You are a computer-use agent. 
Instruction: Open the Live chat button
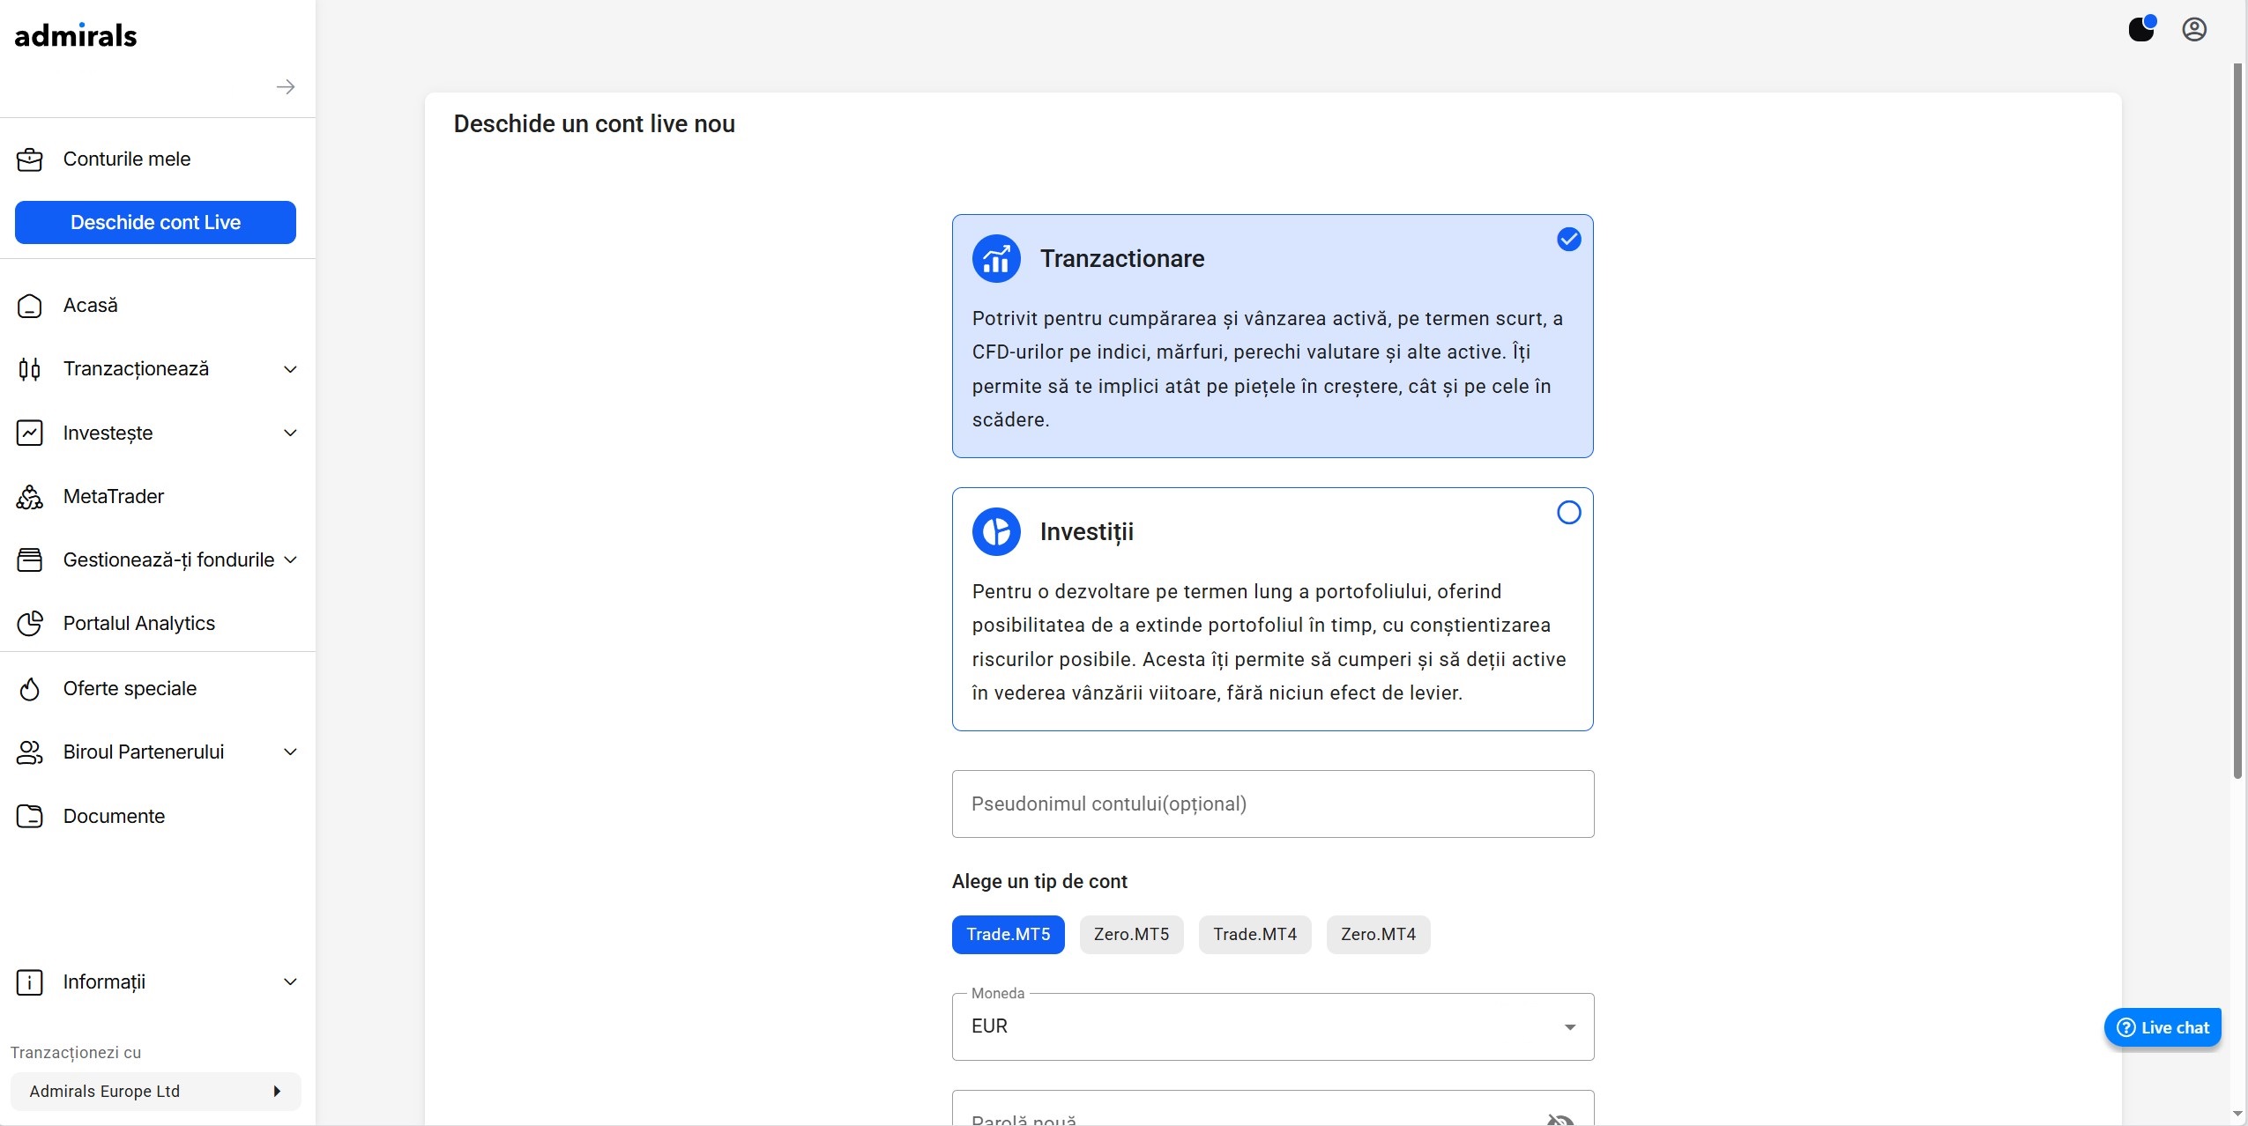point(2162,1027)
